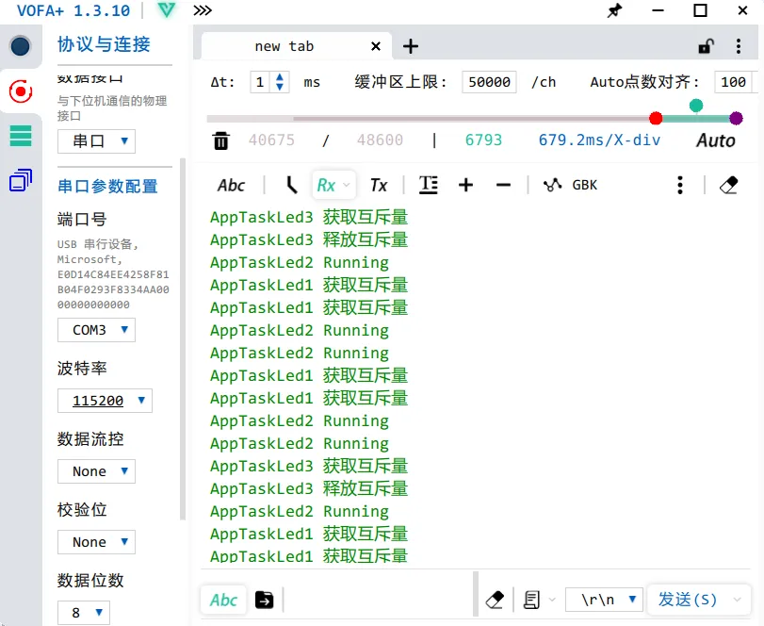Click the pin window icon

coord(614,11)
